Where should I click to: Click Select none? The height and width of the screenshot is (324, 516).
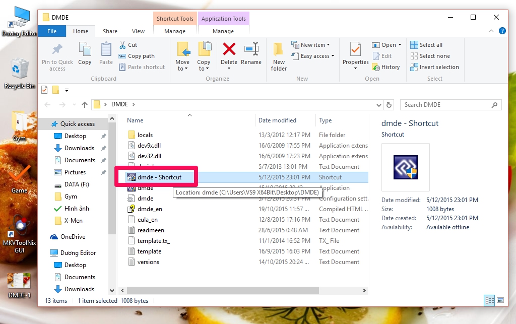click(430, 56)
